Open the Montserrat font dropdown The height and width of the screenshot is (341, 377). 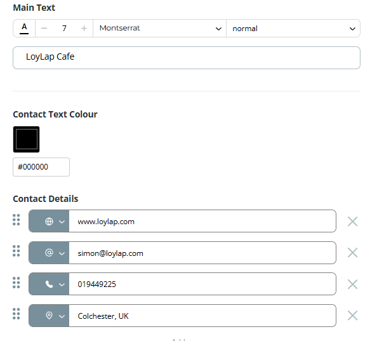tap(160, 29)
